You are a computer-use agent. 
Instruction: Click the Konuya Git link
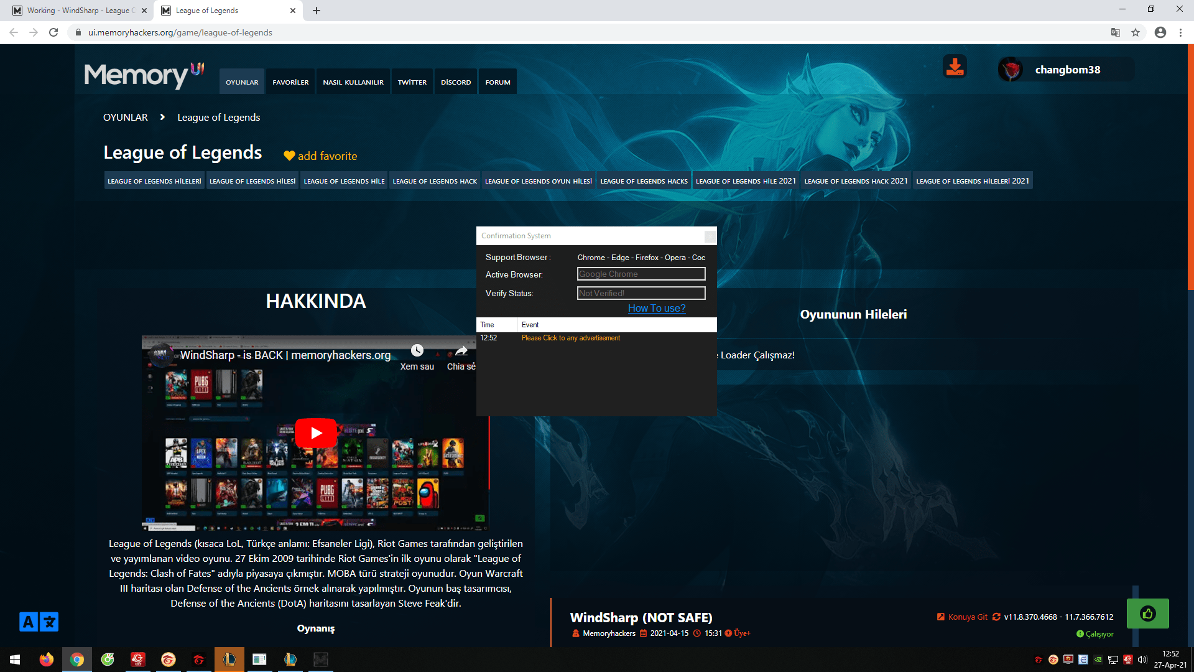(968, 617)
